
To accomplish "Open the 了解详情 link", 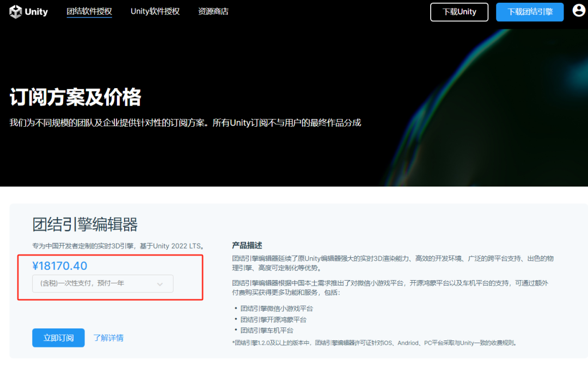I will click(108, 338).
